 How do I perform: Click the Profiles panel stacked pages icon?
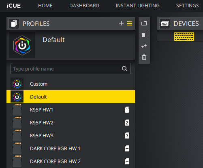click(14, 24)
